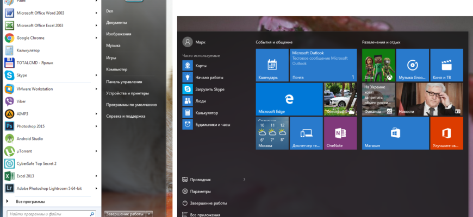
Task: Open the Календарь tile
Action: (x=272, y=65)
